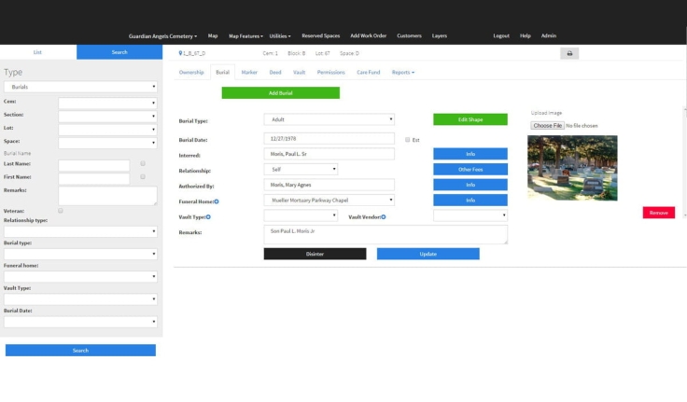Switch to the Marker tab

click(x=249, y=72)
